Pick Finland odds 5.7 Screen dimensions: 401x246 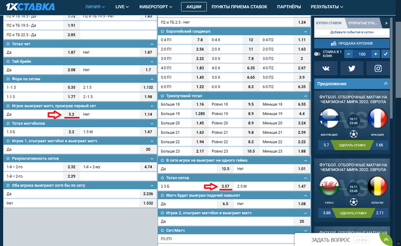(x=326, y=145)
